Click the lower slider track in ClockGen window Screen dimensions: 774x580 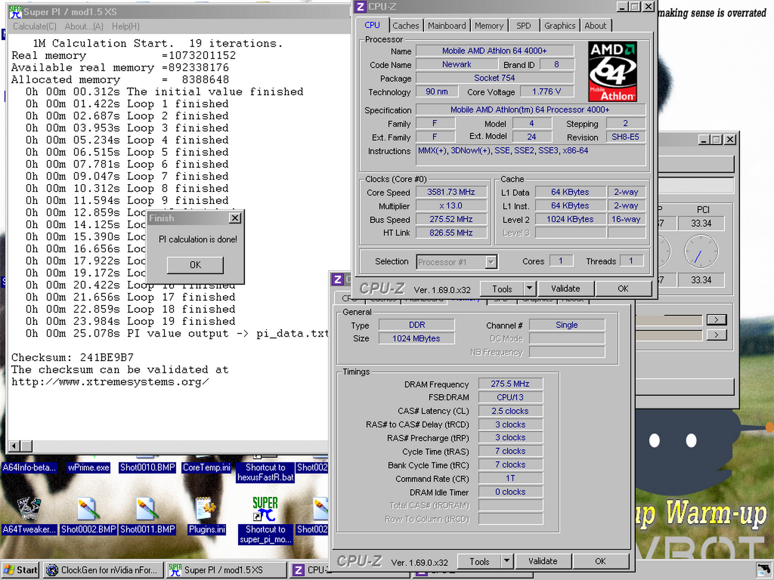tap(669, 335)
